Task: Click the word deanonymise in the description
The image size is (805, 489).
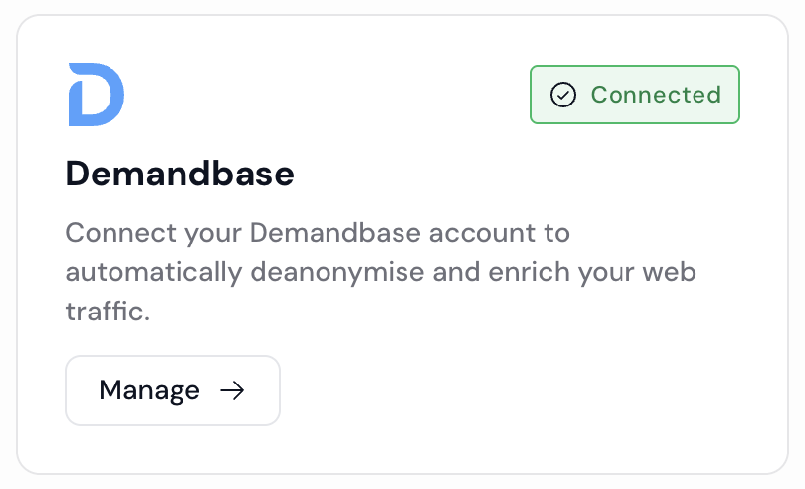Action: click(336, 271)
